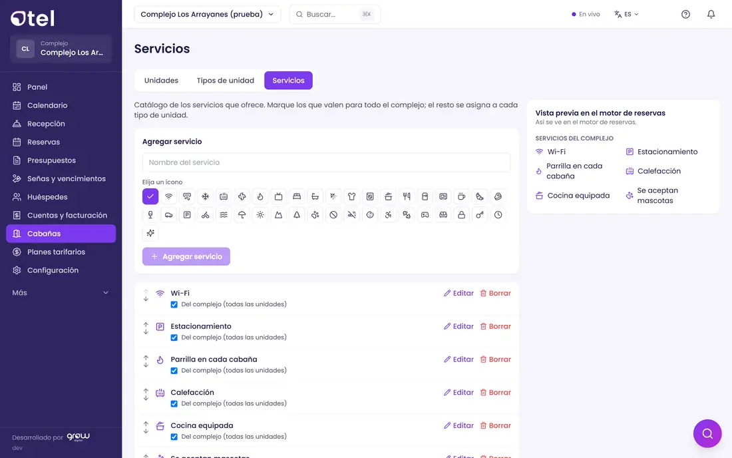Image resolution: width=732 pixels, height=458 pixels.
Task: Edit the Parrilla en cada cabaña service
Action: click(x=458, y=359)
